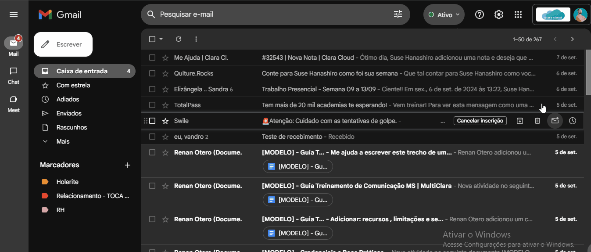Star the TotalPass email
The height and width of the screenshot is (252, 591).
(x=165, y=105)
